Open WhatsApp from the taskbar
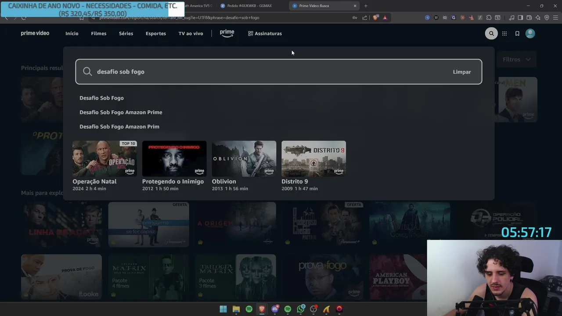The width and height of the screenshot is (562, 316). coord(301,309)
